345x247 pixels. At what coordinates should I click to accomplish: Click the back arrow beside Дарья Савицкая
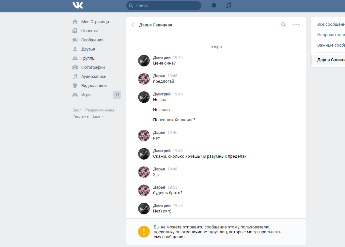click(x=133, y=25)
